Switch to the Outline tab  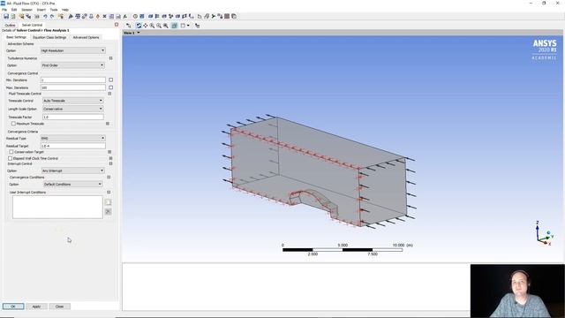[x=10, y=26]
